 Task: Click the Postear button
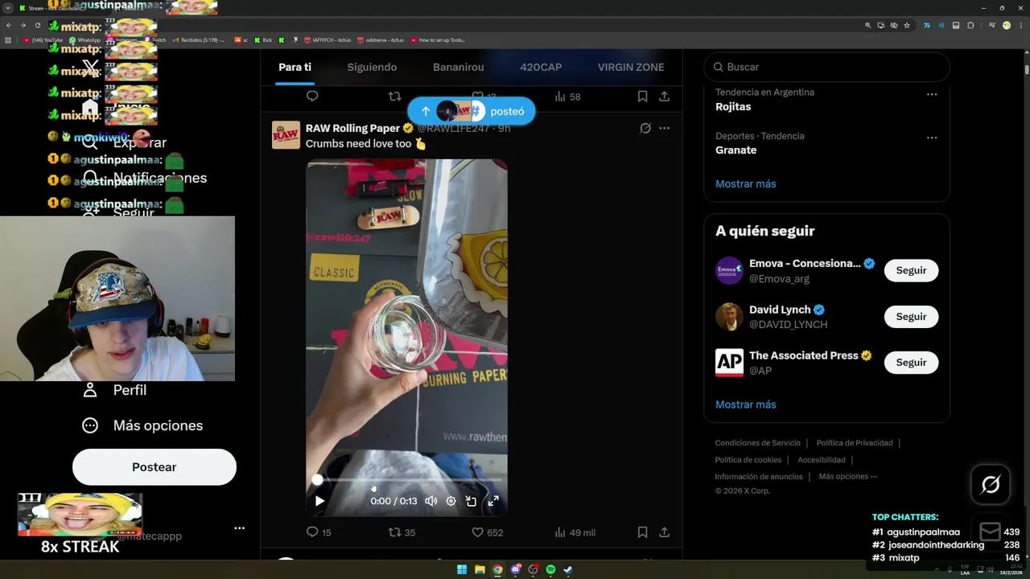tap(154, 467)
